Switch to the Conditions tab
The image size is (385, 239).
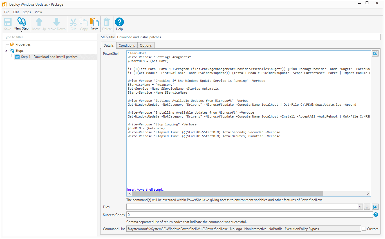[127, 46]
